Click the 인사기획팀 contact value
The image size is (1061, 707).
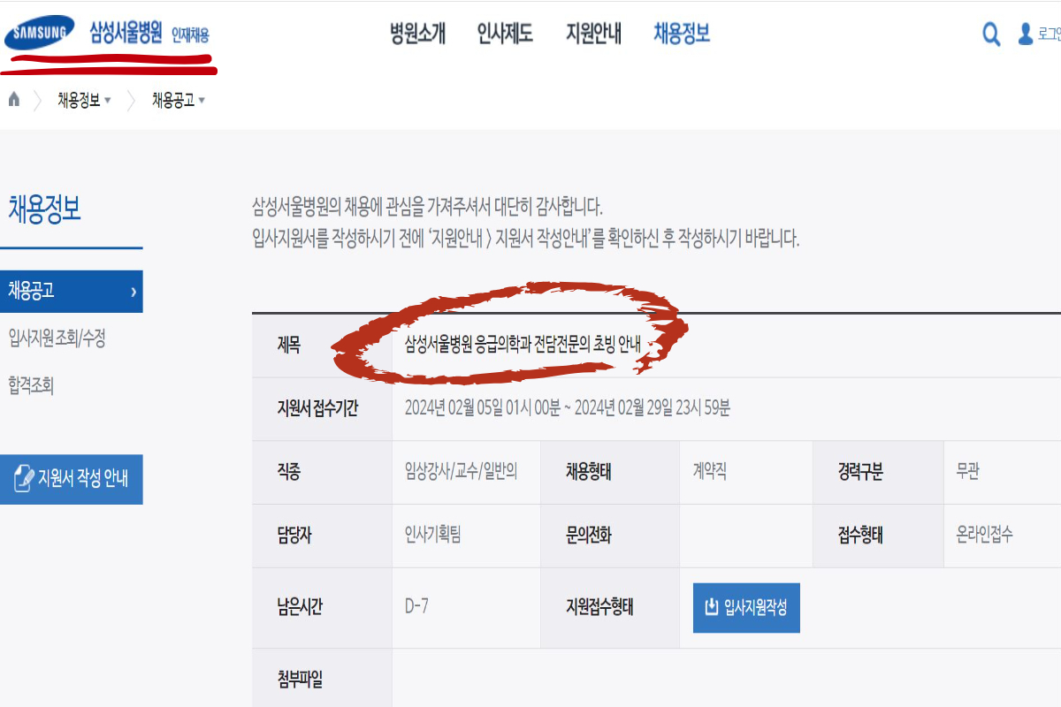433,536
